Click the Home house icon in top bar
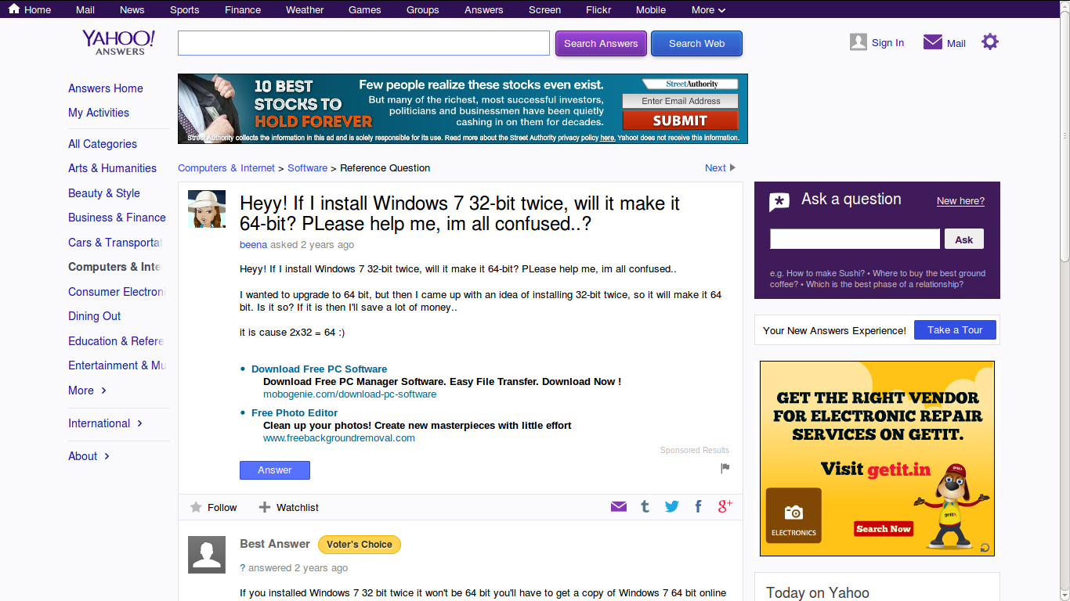This screenshot has height=601, width=1070. click(14, 9)
